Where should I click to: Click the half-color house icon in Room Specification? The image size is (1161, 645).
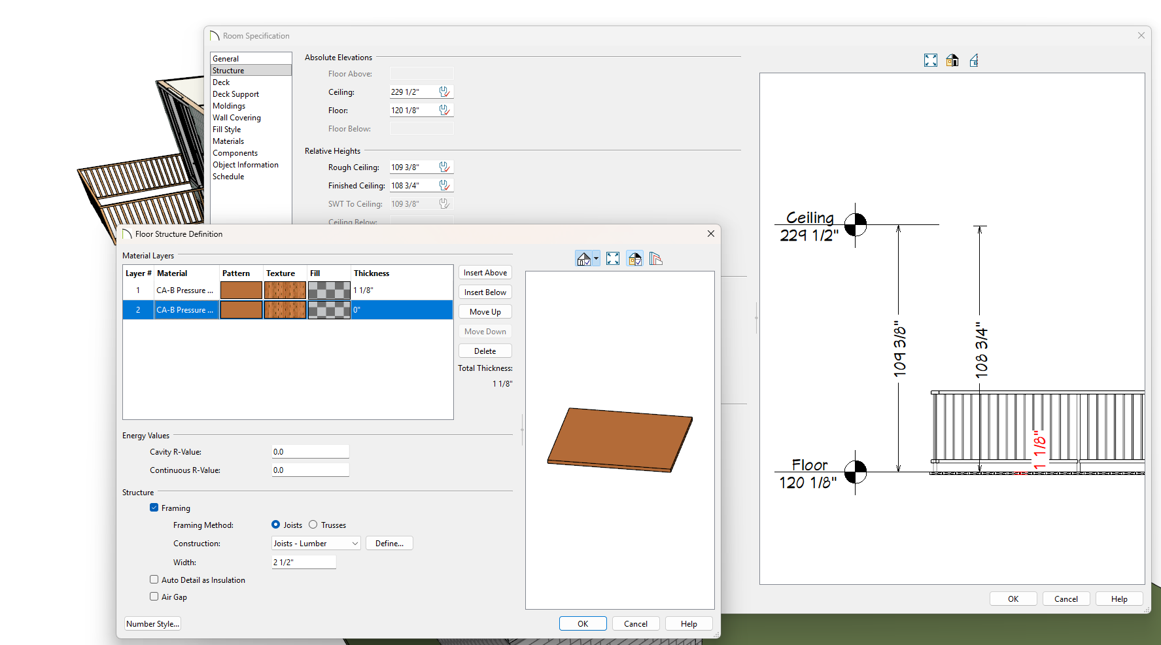tap(952, 61)
